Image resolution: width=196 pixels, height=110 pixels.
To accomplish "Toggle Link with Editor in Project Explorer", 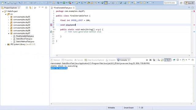I will click(30, 8).
